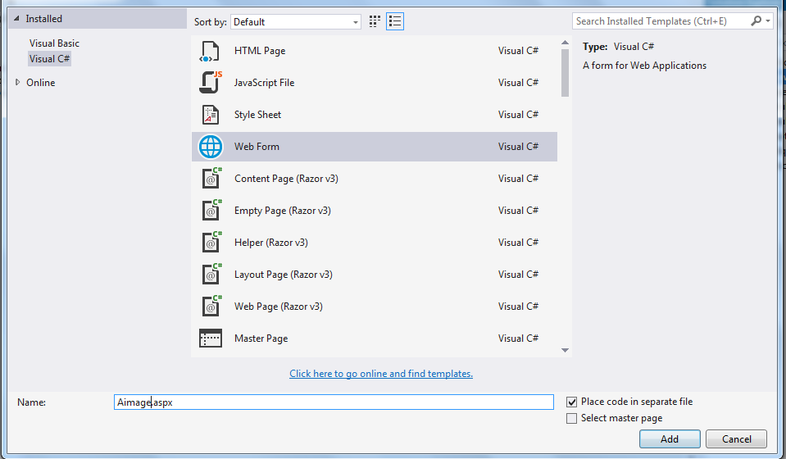The height and width of the screenshot is (459, 786).
Task: Click the 'Content Page (Razor v3)' name
Action: [x=286, y=179]
